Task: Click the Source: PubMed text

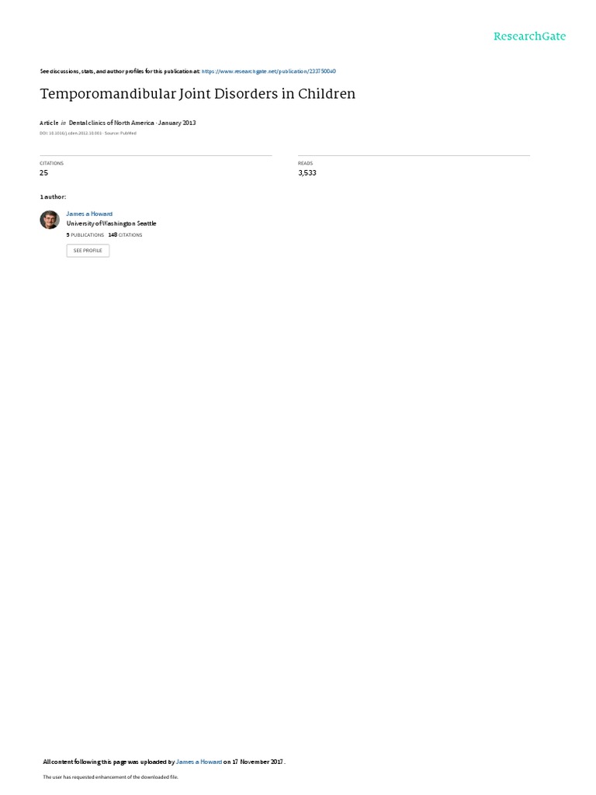Action: [x=120, y=134]
